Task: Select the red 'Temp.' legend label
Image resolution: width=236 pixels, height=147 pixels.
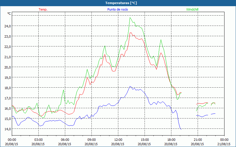Action: [43, 9]
